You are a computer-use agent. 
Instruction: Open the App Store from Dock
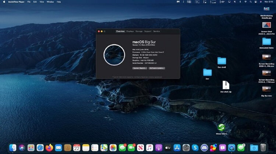tap(177, 148)
